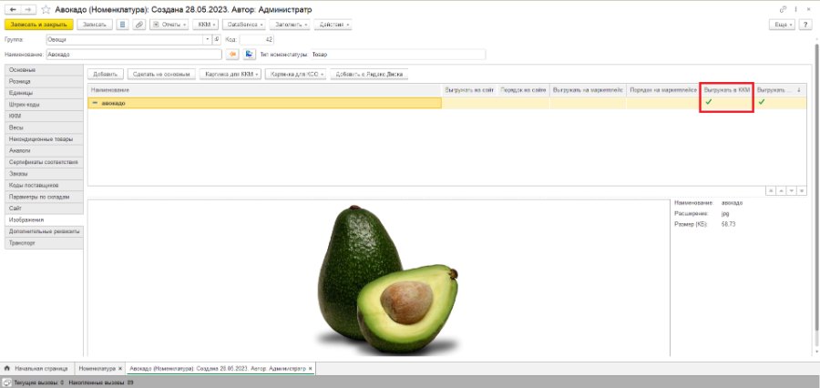Get a link with the chain icon
This screenshot has width=820, height=388.
783,9
